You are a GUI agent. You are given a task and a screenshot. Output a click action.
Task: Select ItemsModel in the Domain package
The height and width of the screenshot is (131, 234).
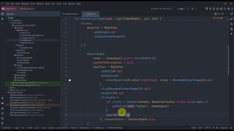pos(24,60)
